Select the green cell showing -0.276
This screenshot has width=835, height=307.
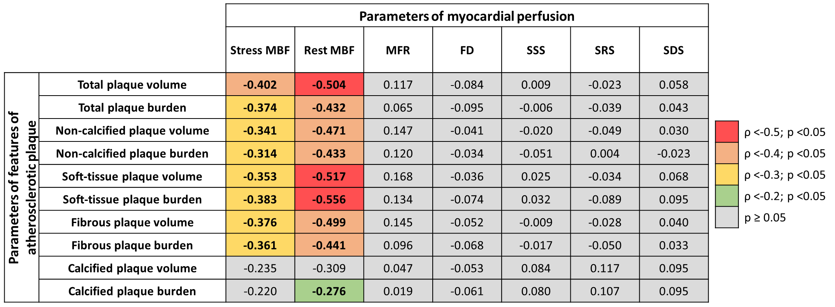329,291
